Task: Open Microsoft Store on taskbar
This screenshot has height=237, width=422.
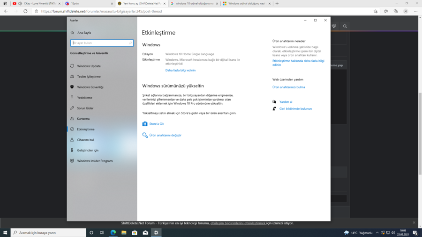Action: (135, 232)
